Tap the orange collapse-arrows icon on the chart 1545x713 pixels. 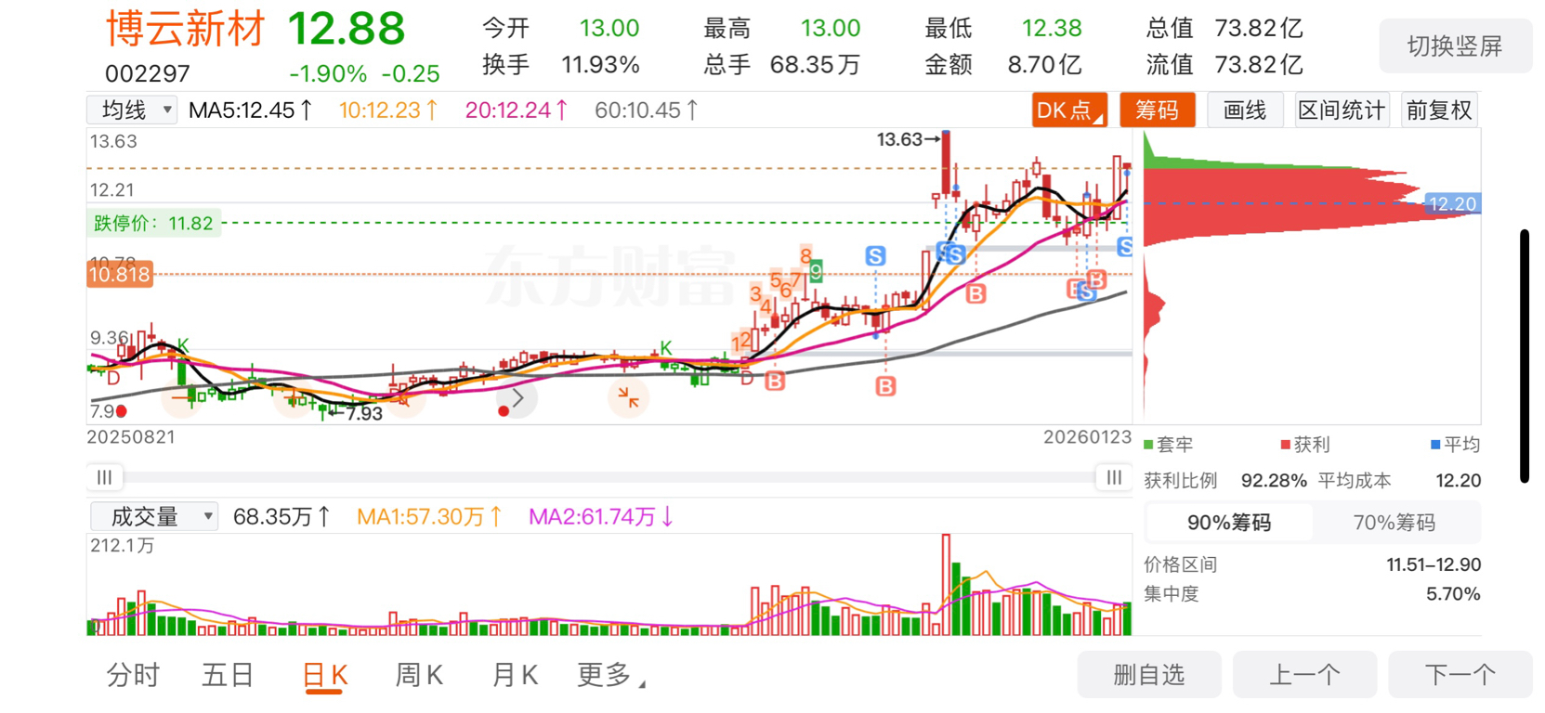(x=629, y=398)
